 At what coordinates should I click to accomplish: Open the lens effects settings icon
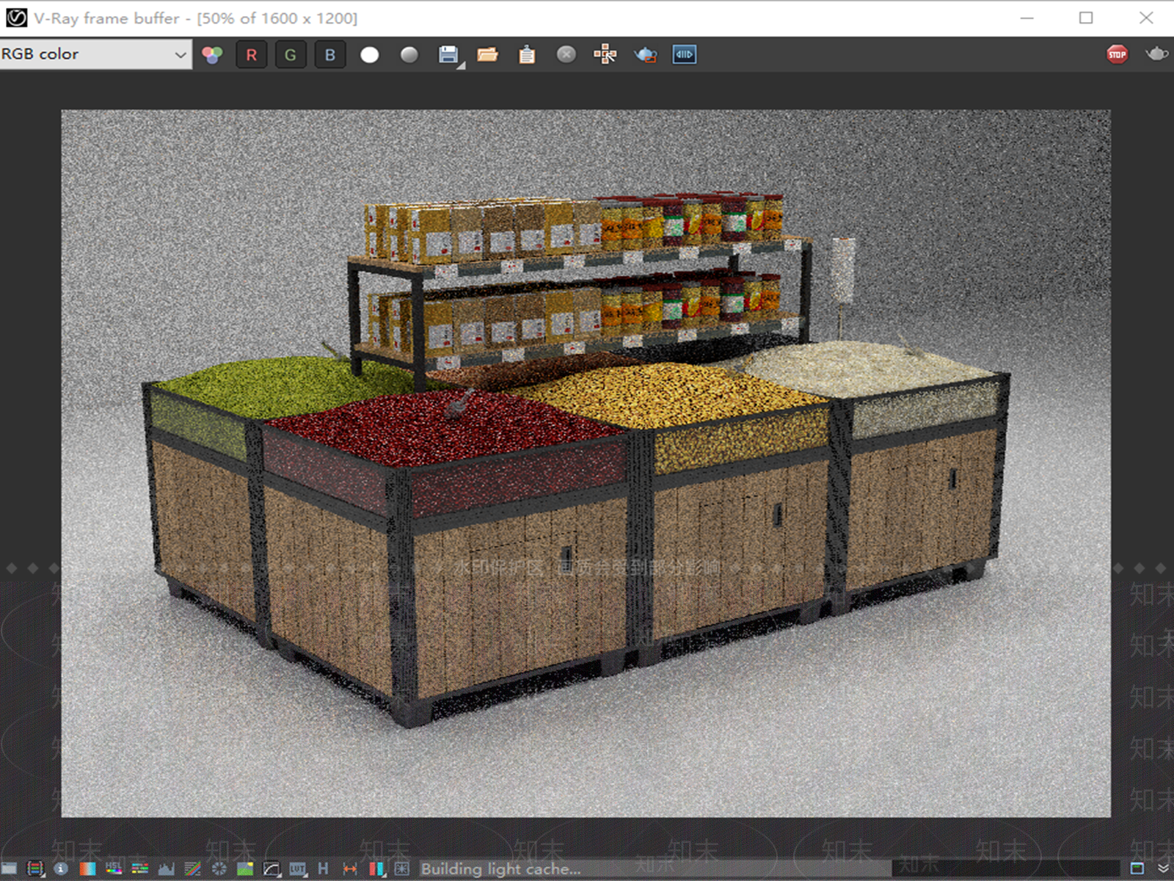[x=402, y=869]
